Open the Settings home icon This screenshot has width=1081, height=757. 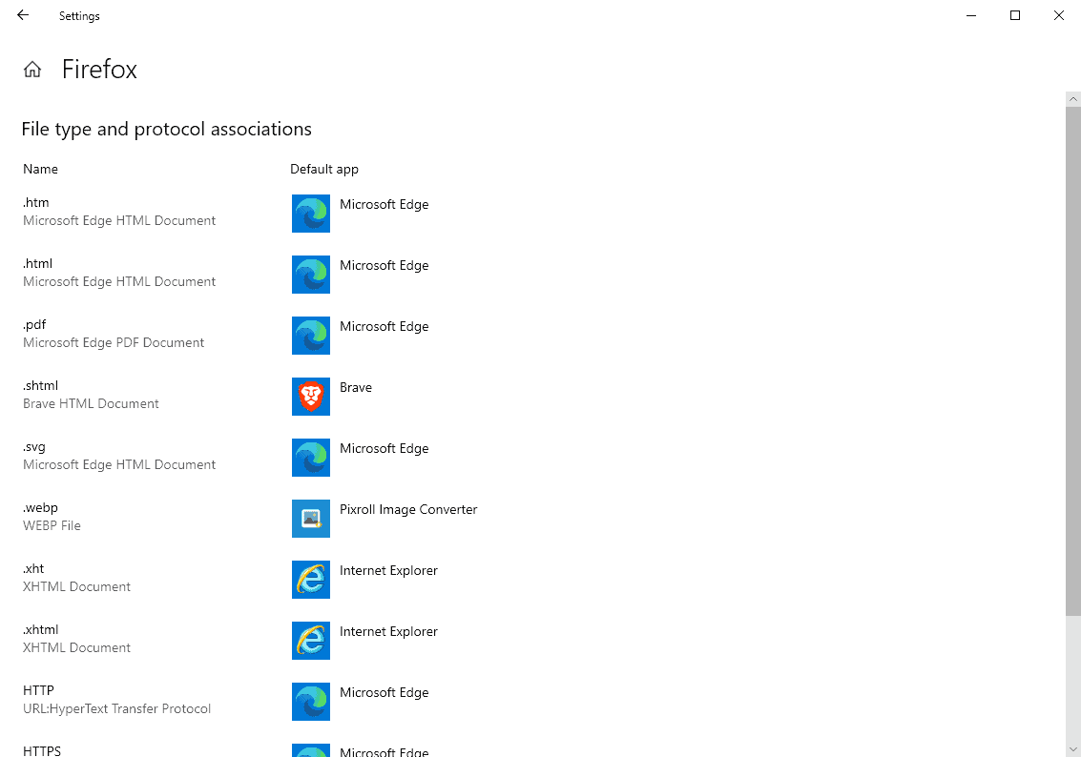32,69
